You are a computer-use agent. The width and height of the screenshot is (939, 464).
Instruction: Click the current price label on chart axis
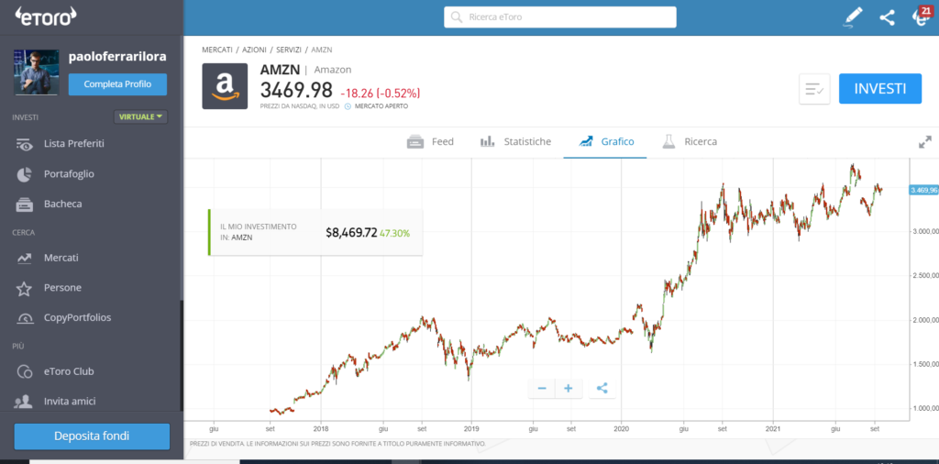(923, 190)
